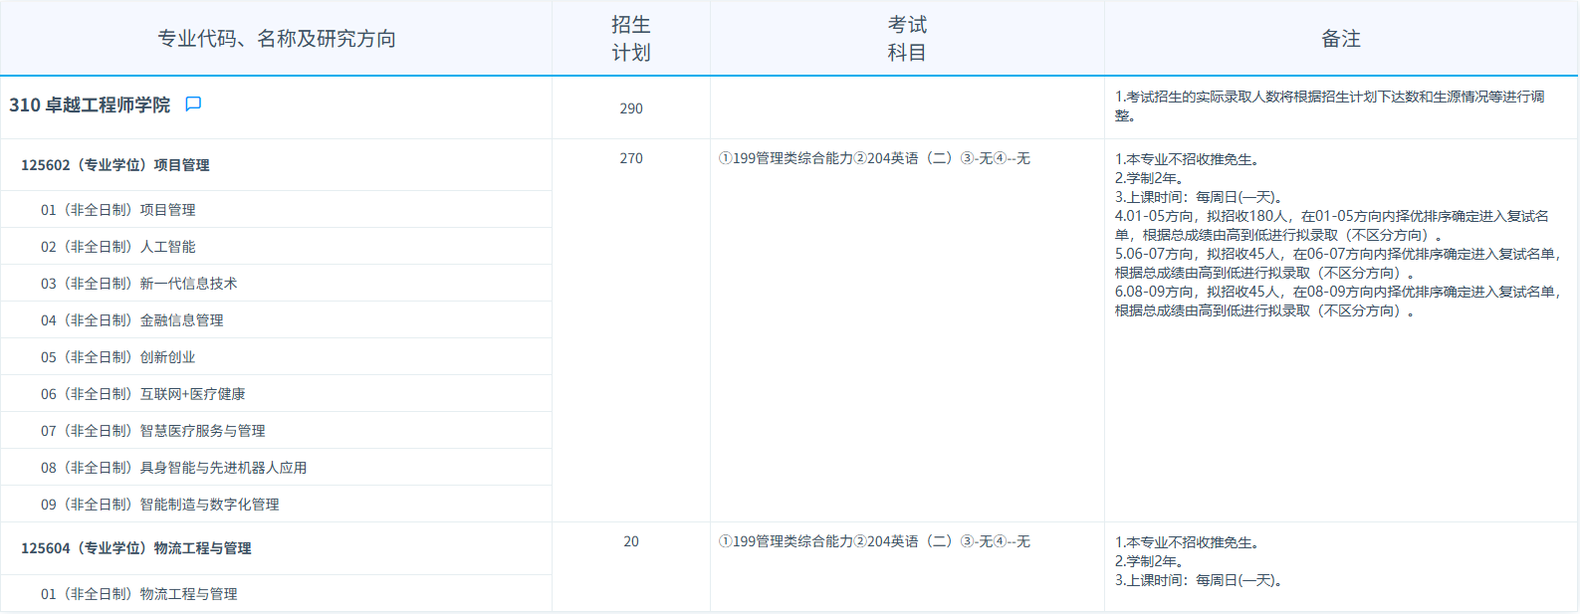This screenshot has width=1580, height=614.
Task: Pick direction 05 创新创业
Action: click(118, 357)
